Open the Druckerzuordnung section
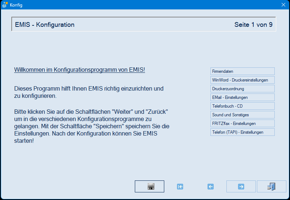 point(242,88)
